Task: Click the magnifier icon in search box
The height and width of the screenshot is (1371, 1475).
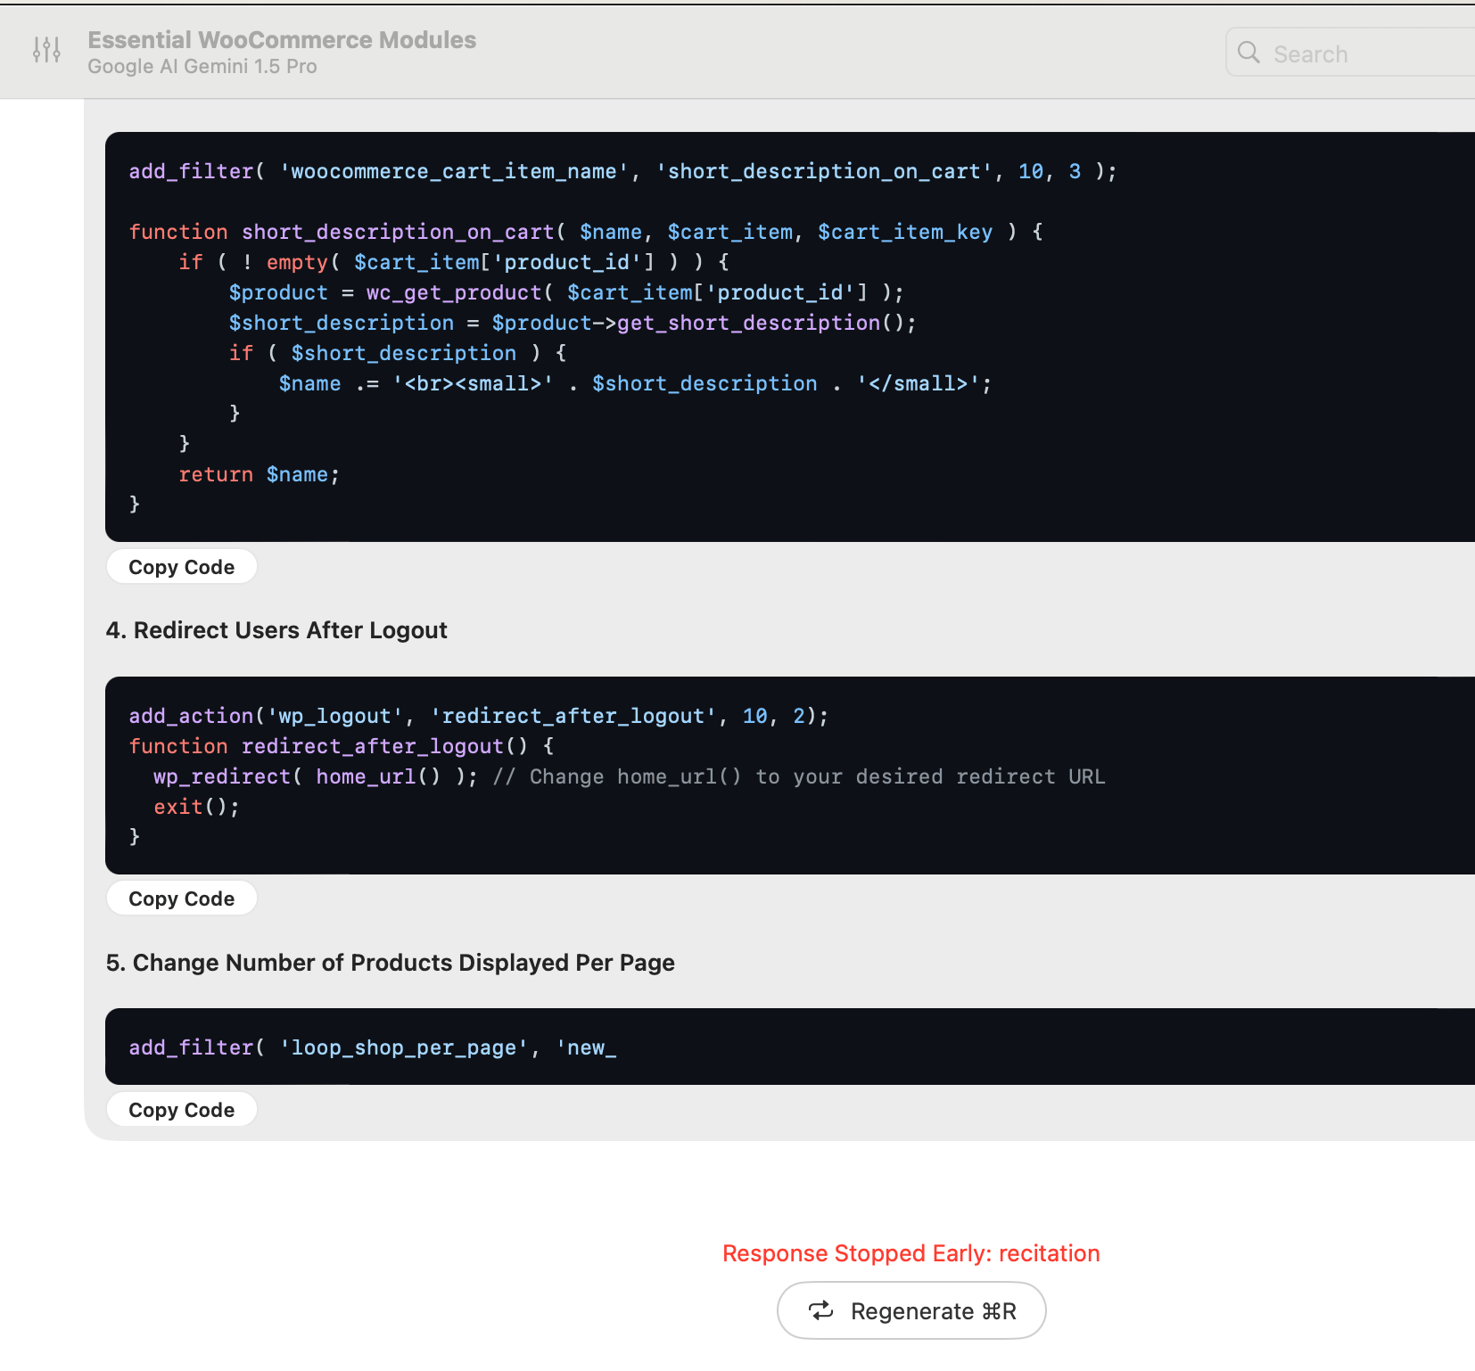Action: (x=1248, y=53)
